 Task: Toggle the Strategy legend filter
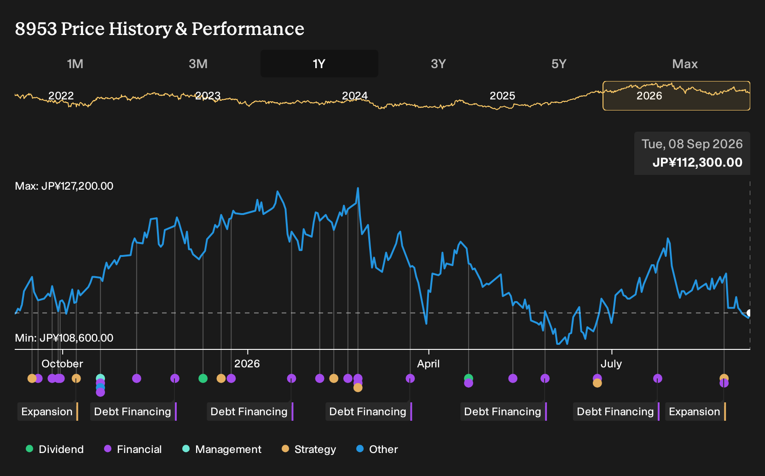(309, 449)
